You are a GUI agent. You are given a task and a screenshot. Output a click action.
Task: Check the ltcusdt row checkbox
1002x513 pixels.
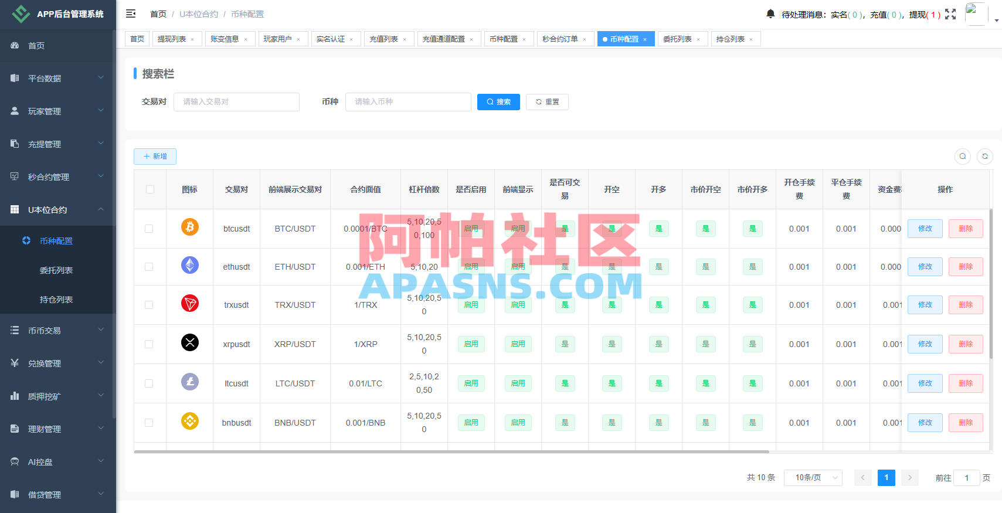pos(149,383)
